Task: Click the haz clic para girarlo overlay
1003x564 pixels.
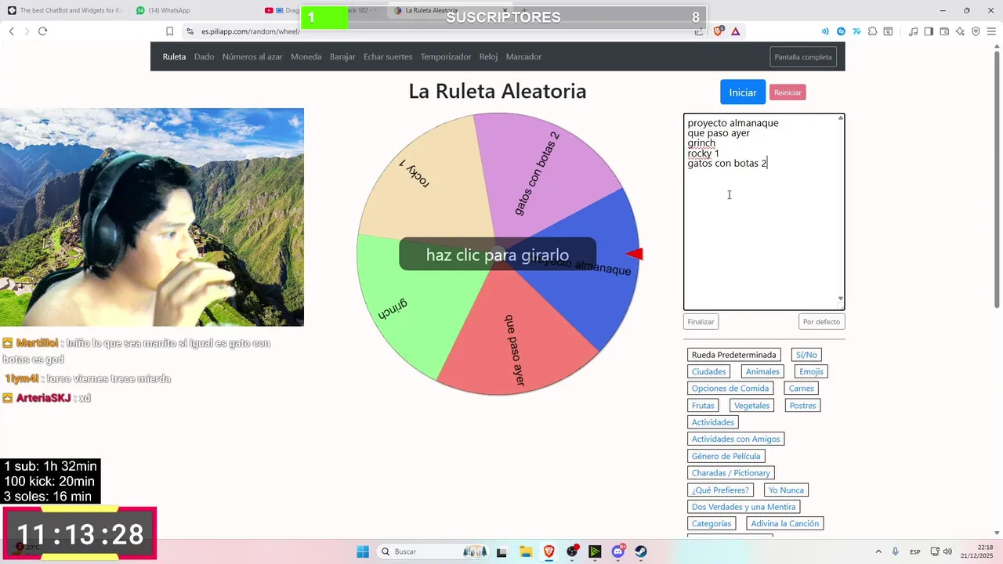Action: pyautogui.click(x=498, y=255)
